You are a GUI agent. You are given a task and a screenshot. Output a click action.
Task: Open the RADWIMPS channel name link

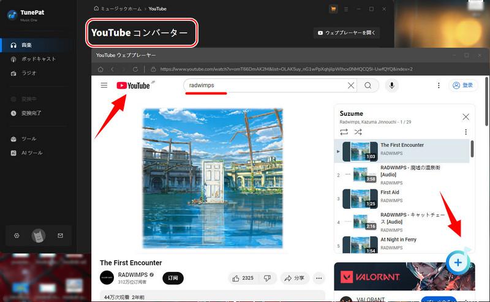(133, 275)
